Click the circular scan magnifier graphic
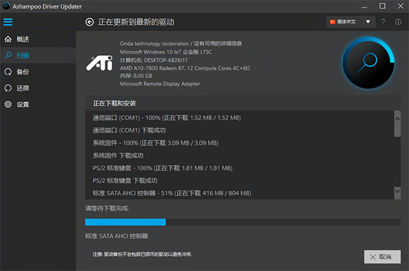 click(368, 62)
